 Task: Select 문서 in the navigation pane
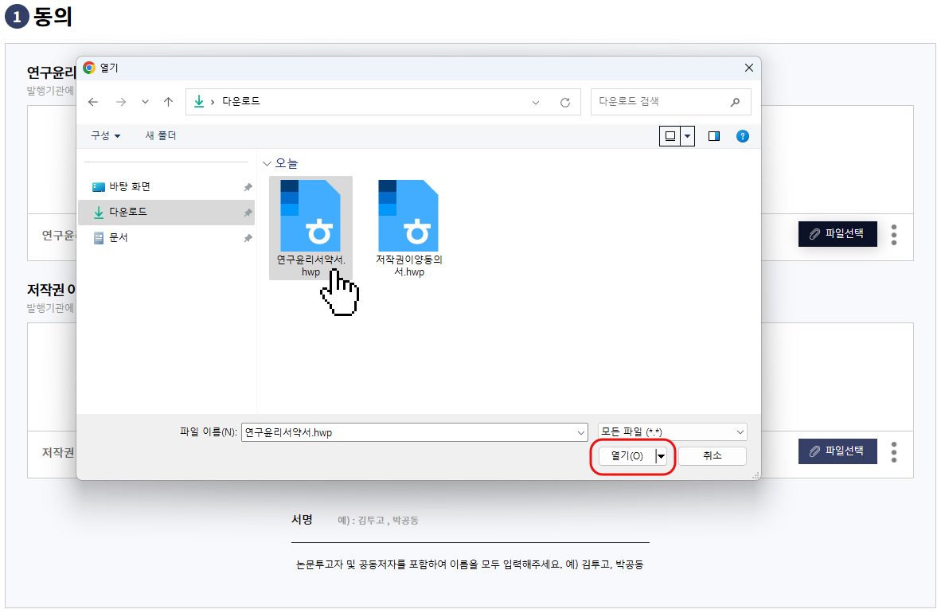[118, 238]
